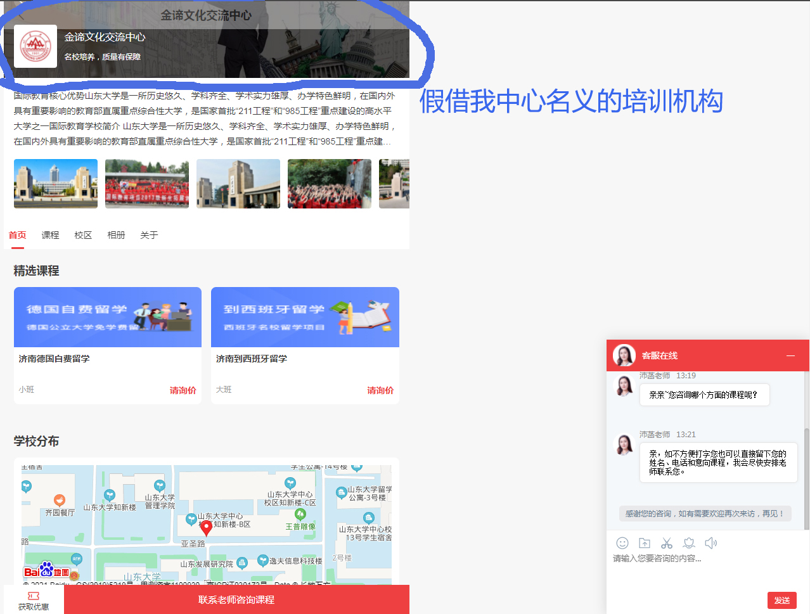Click the message 亲亲~您咨询哪个方面的课程呢?
The height and width of the screenshot is (614, 810).
point(704,395)
